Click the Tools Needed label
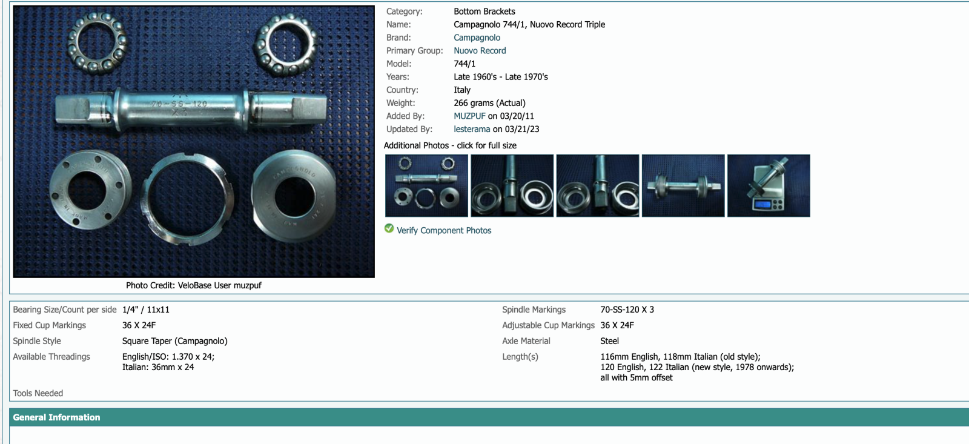This screenshot has width=969, height=444. pos(38,393)
